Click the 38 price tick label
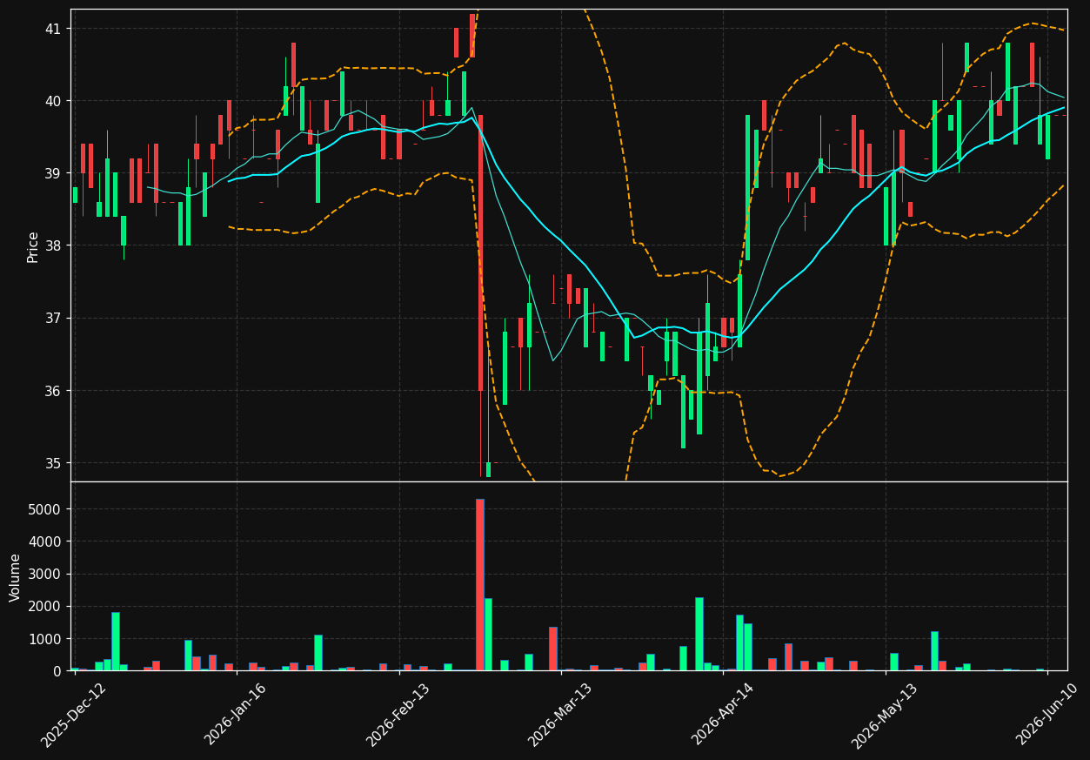 [55, 245]
